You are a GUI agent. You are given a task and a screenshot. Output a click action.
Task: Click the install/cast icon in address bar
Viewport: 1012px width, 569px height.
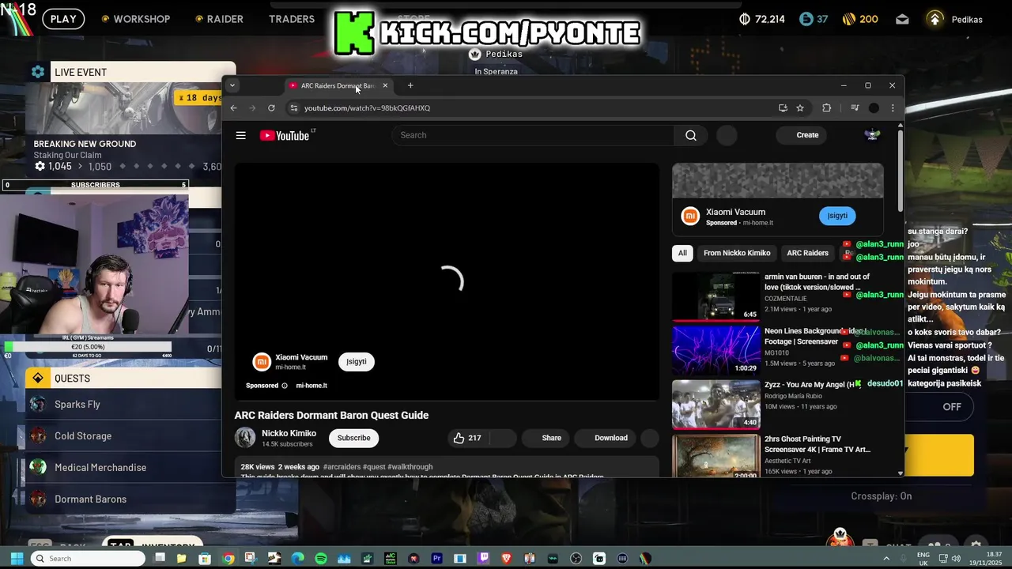783,108
